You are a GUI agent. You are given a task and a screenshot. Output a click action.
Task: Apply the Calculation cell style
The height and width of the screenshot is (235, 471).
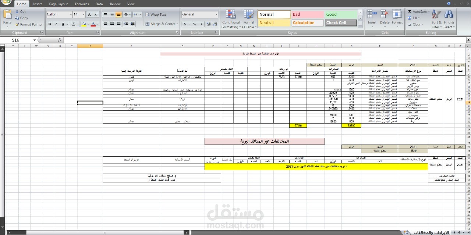[308, 23]
